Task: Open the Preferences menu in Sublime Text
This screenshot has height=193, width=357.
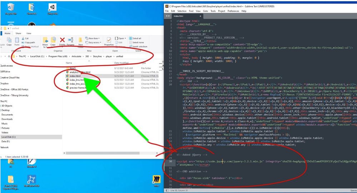Action: pyautogui.click(x=233, y=11)
